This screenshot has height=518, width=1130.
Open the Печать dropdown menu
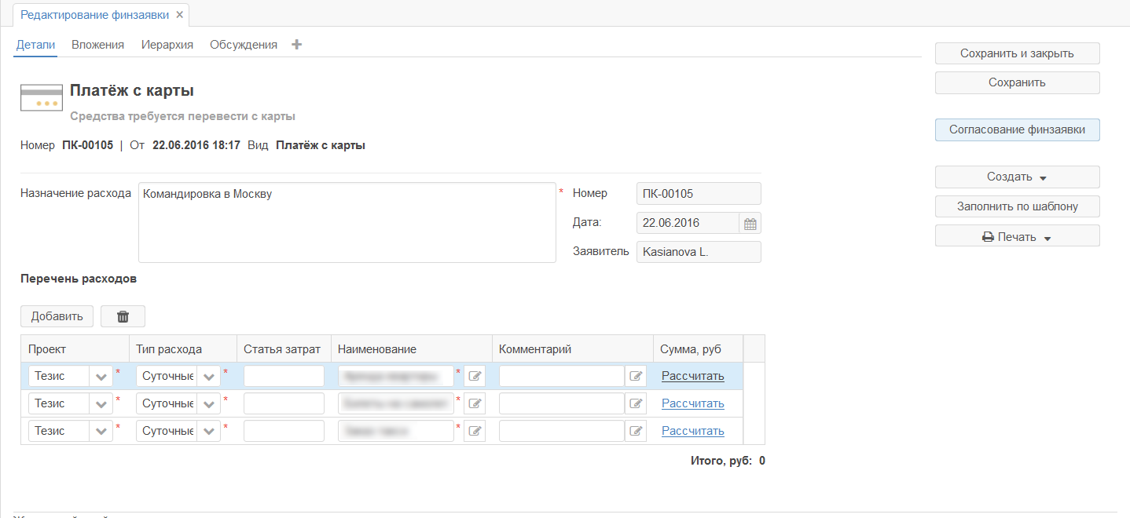click(x=1017, y=236)
